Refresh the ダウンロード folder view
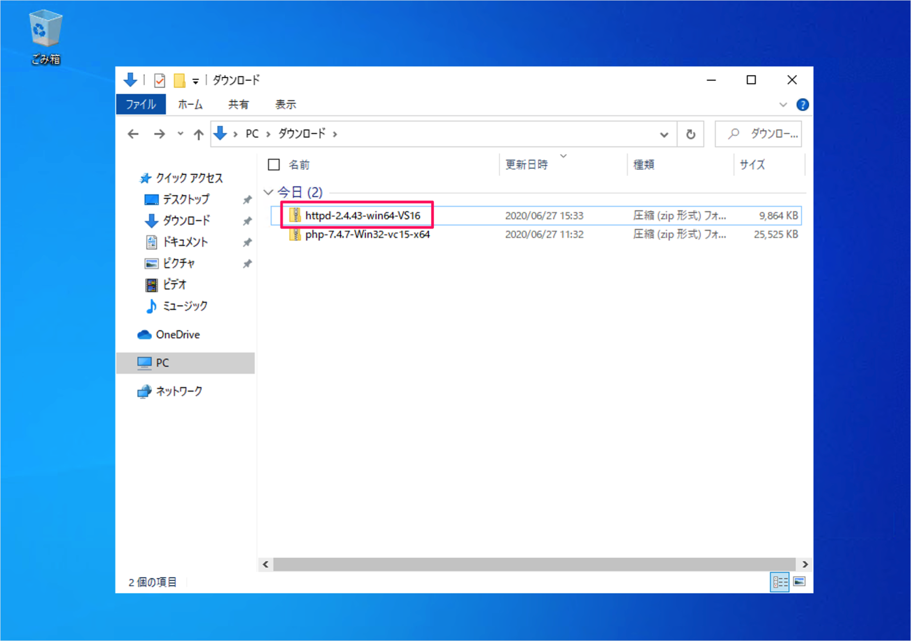The image size is (911, 641). coord(691,134)
